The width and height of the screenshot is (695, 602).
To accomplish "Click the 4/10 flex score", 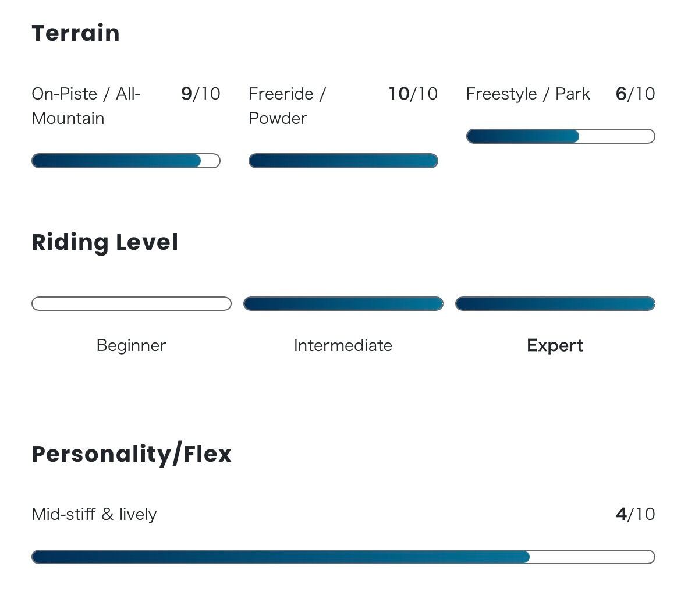I will pyautogui.click(x=635, y=514).
